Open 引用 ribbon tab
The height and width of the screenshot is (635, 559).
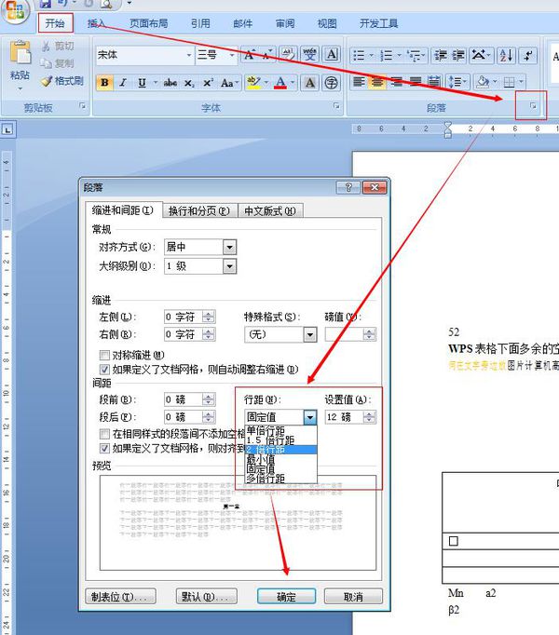(x=200, y=23)
